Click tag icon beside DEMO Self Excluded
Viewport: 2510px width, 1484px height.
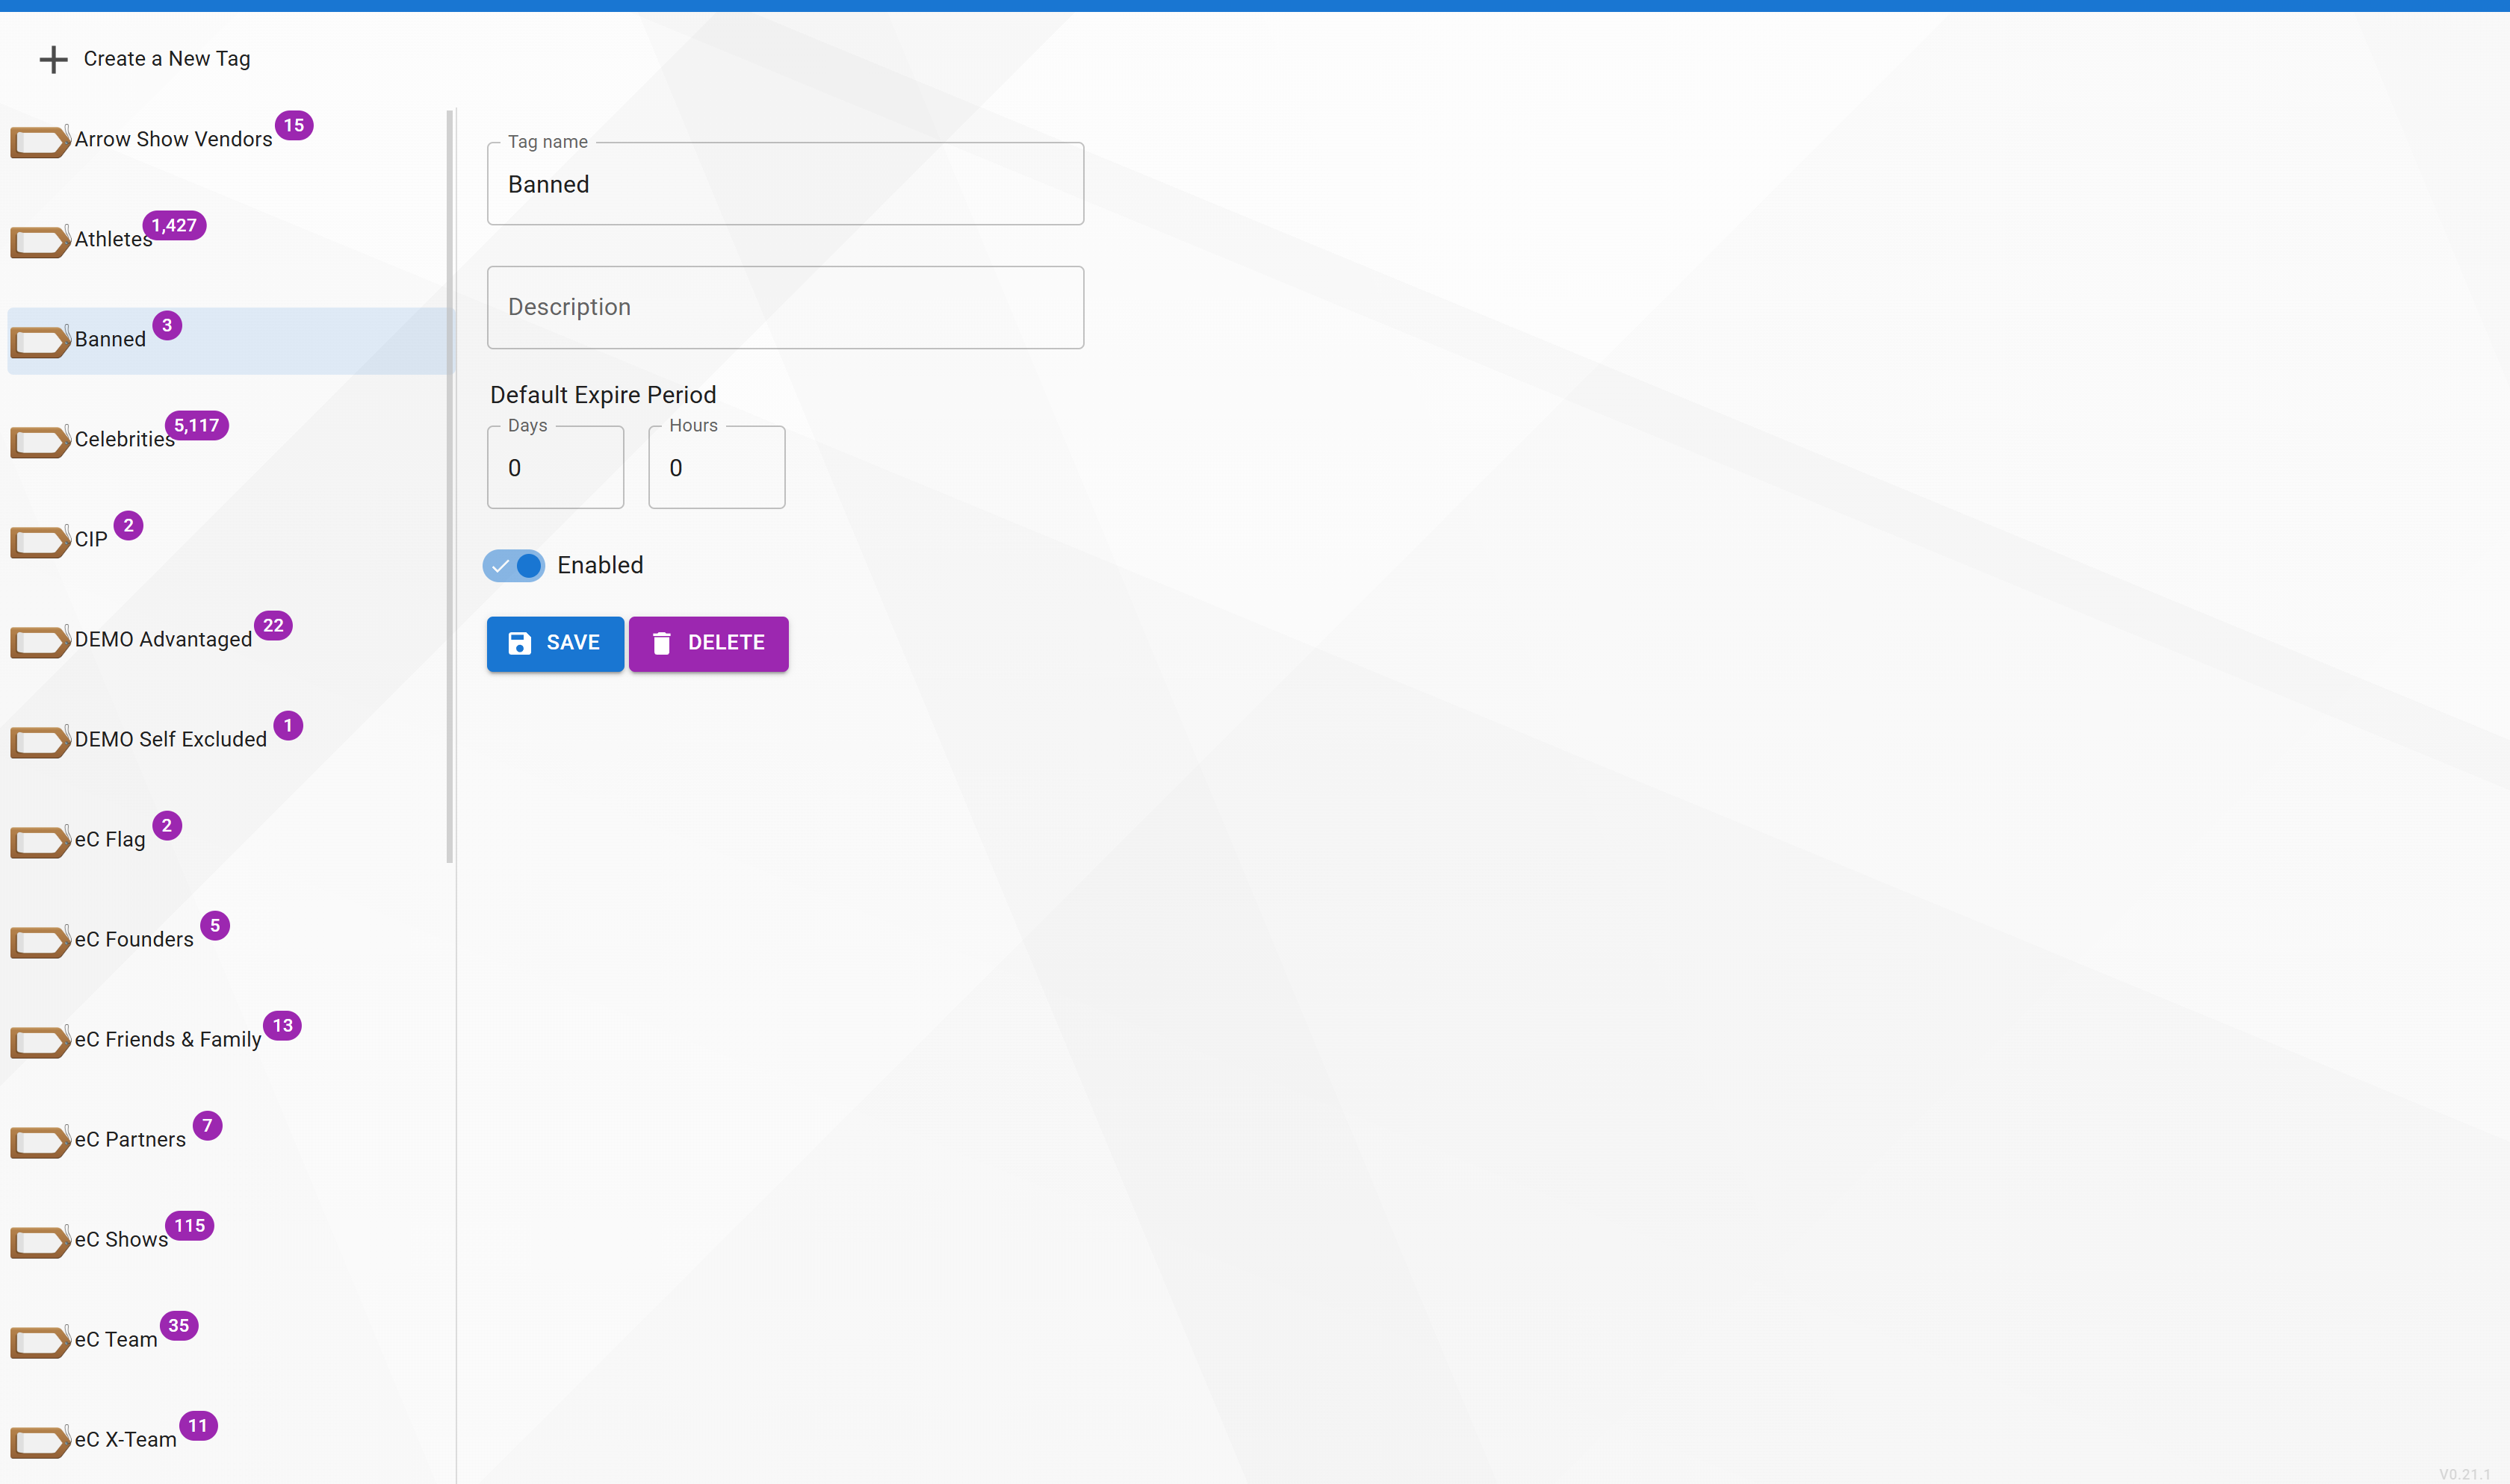click(x=40, y=741)
